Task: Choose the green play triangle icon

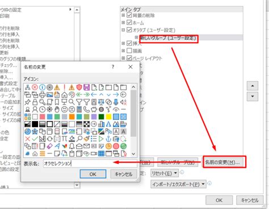Action: pos(101,139)
